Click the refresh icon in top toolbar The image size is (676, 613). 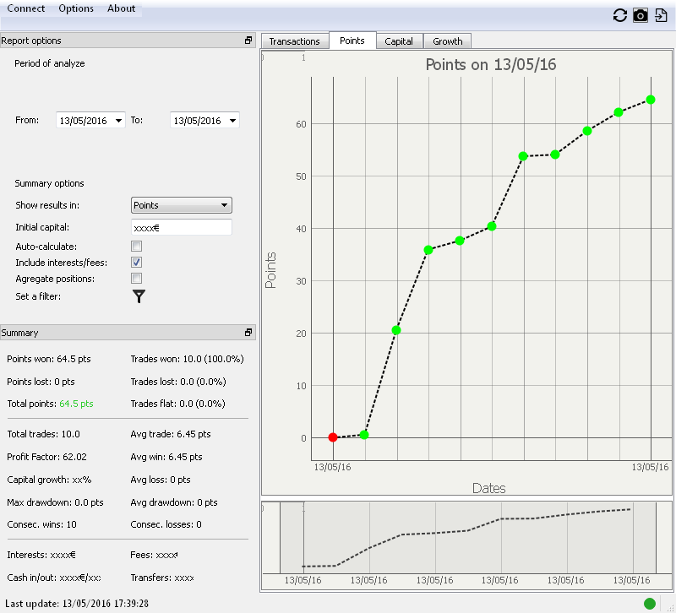[x=620, y=15]
